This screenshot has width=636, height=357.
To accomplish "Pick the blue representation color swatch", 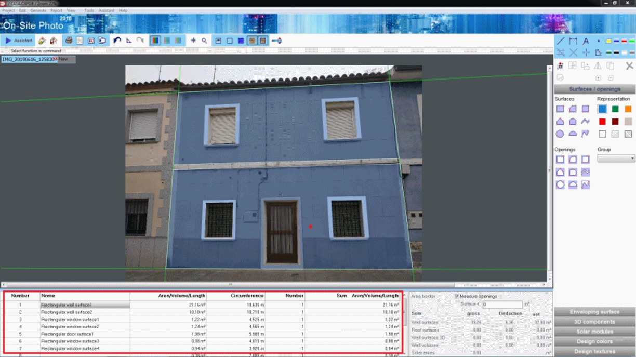I will pos(602,109).
